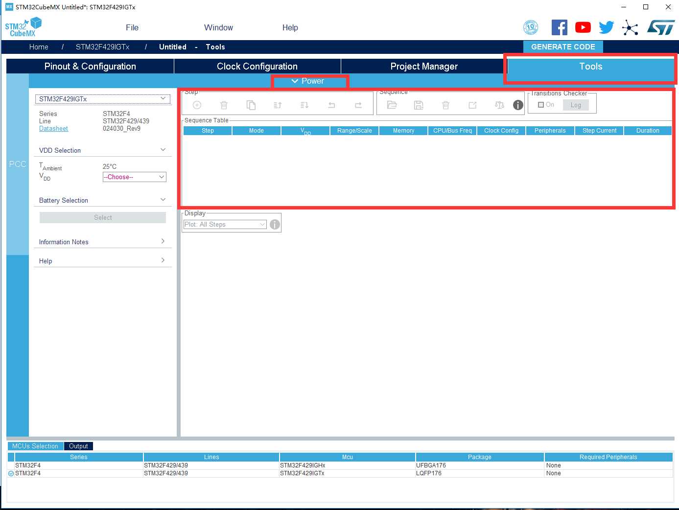The image size is (679, 510).
Task: Enable Transitions Checker On checkbox
Action: [541, 105]
